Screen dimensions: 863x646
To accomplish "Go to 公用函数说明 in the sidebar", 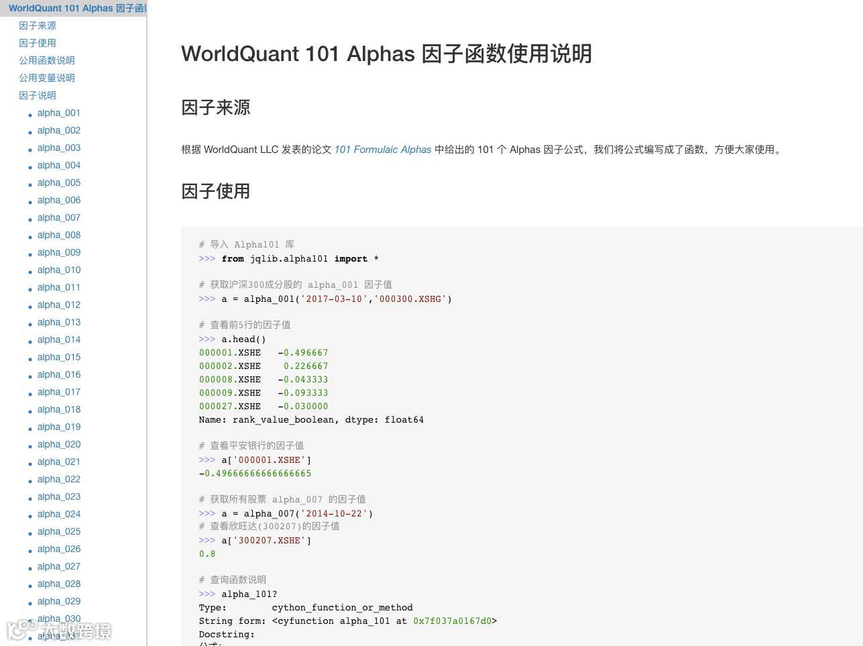I will pyautogui.click(x=47, y=60).
